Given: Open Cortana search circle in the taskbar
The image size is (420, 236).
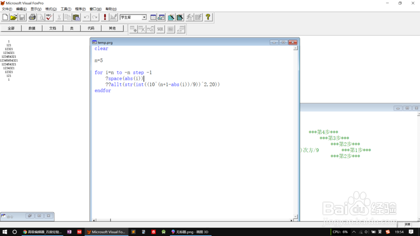Looking at the screenshot, I should [x=14, y=232].
